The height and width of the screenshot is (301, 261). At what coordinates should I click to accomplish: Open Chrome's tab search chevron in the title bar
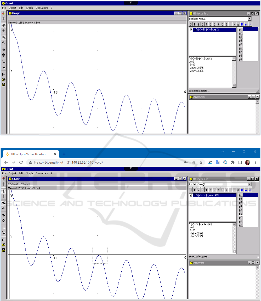(x=222, y=152)
